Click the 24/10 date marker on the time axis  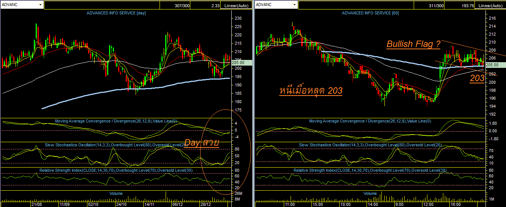[x=122, y=204]
